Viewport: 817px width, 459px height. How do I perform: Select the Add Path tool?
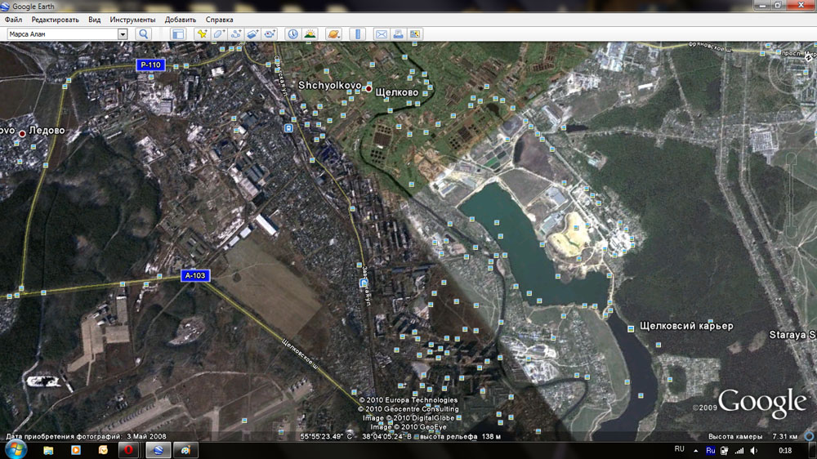(x=235, y=33)
